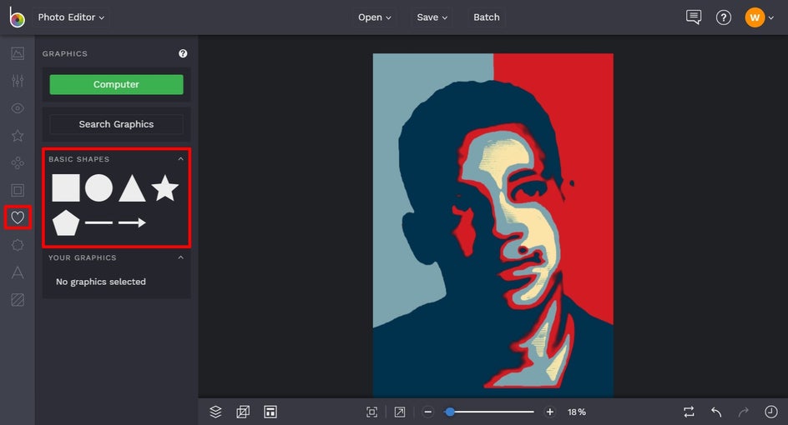Open the Text tool sidebar icon
The height and width of the screenshot is (425, 788).
pyautogui.click(x=18, y=272)
